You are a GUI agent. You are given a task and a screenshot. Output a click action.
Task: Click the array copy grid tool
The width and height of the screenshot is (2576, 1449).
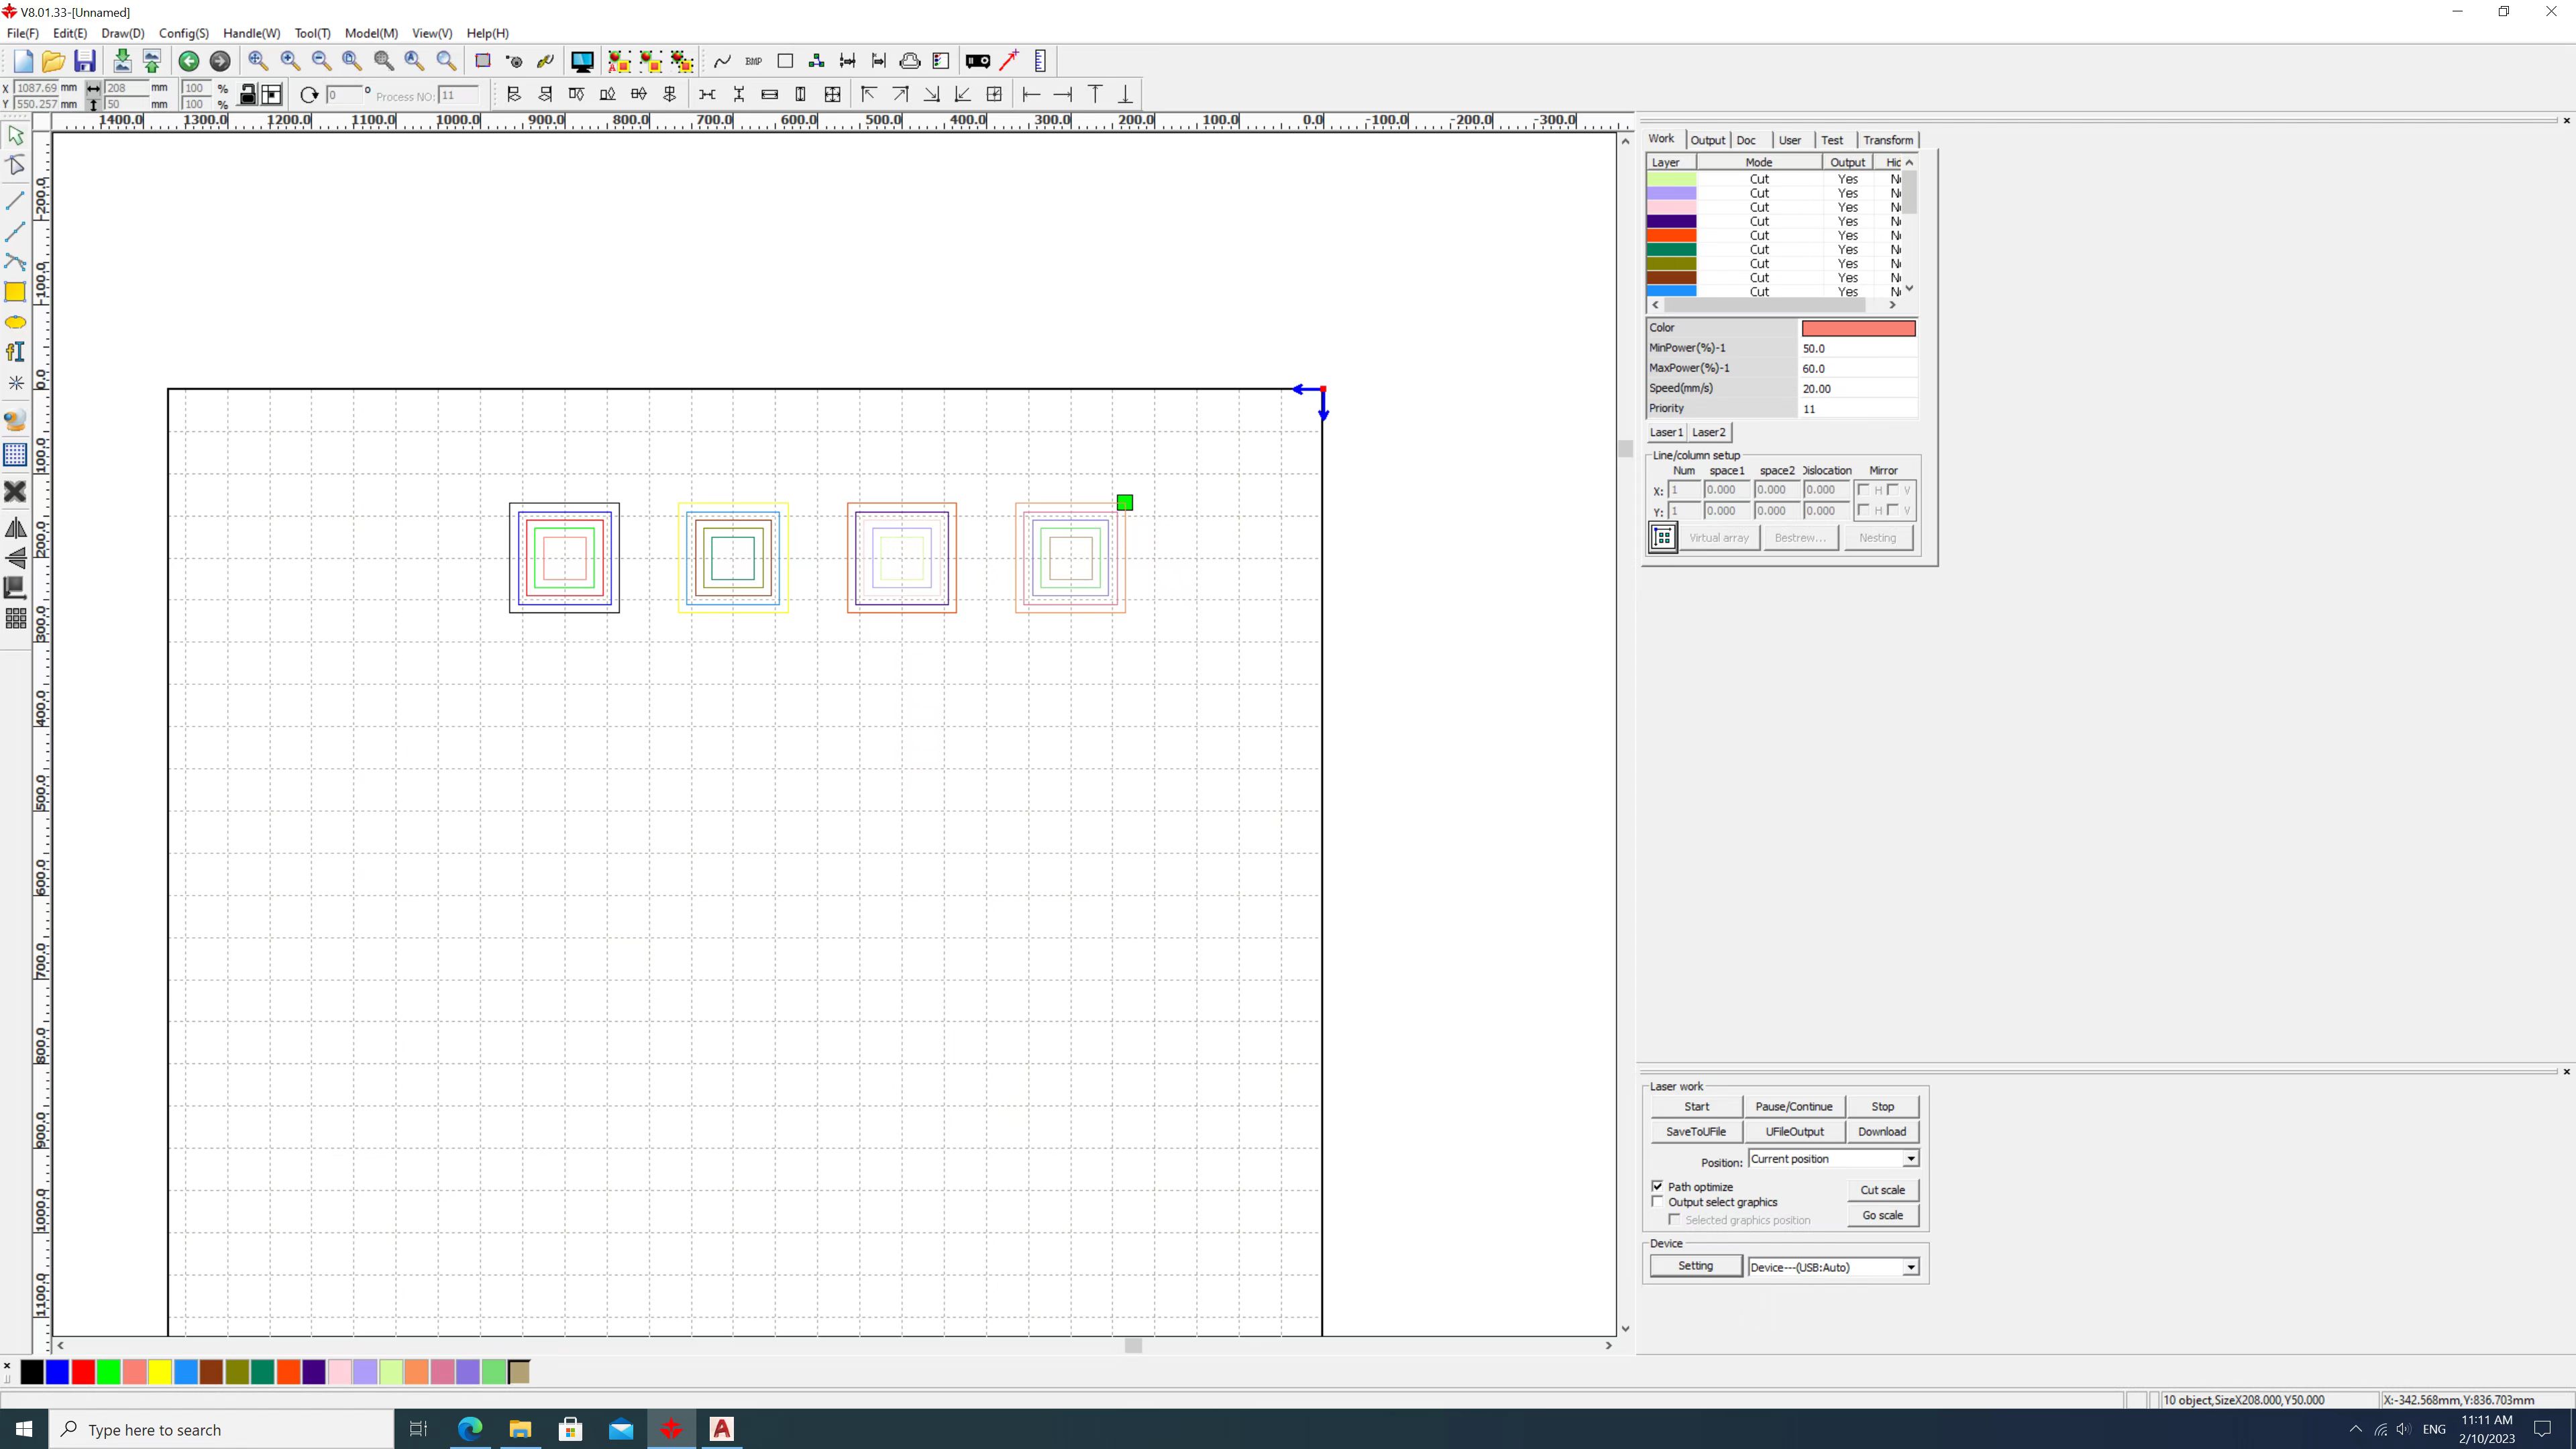pos(16,619)
